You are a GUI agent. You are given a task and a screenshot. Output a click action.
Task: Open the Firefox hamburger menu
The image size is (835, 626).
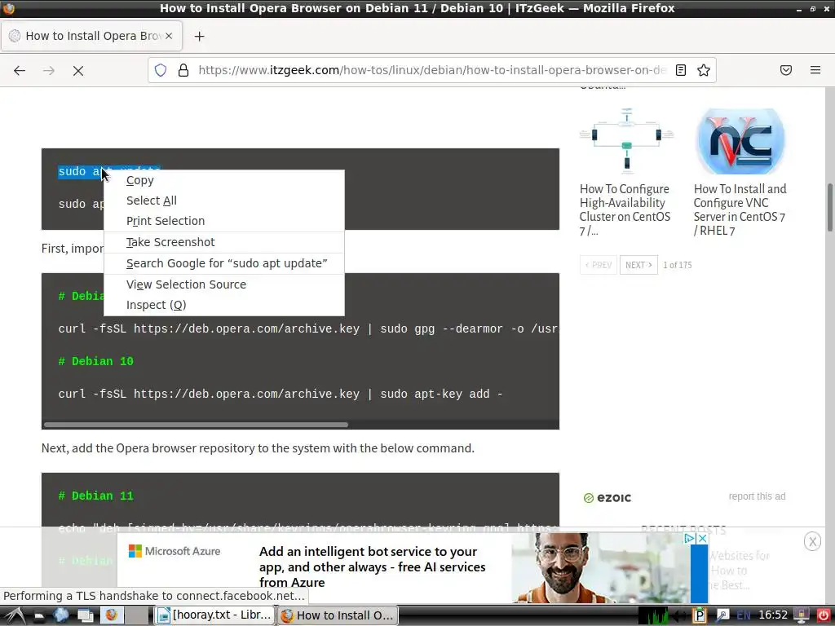pos(815,70)
